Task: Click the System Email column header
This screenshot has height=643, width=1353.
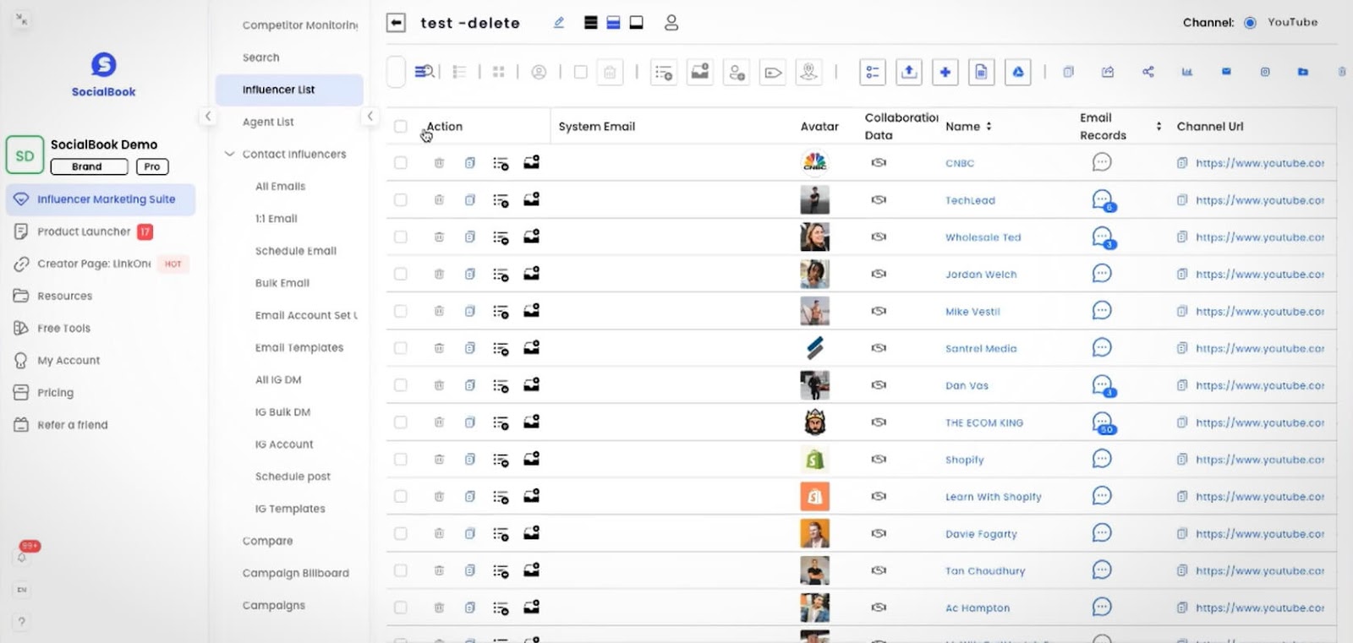Action: pos(596,127)
